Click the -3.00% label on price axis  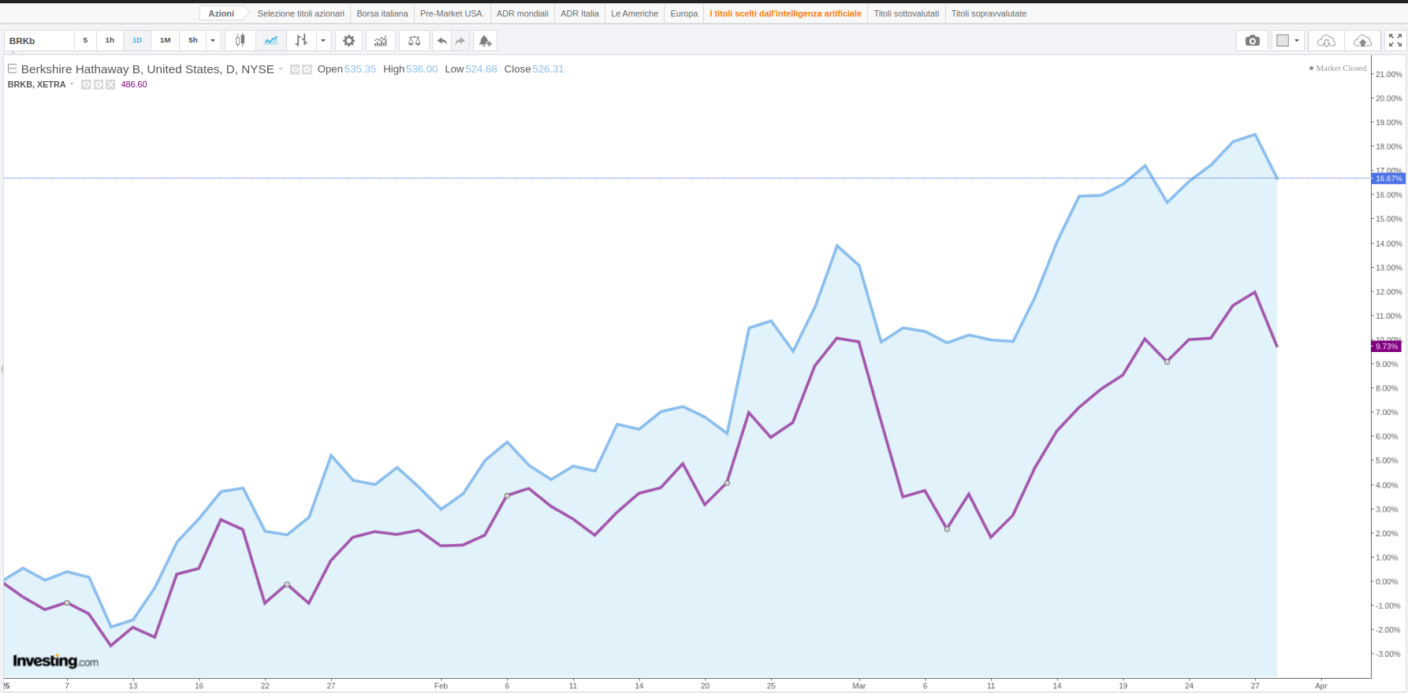[x=1388, y=654]
